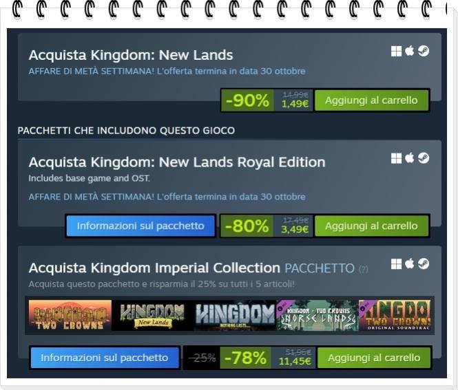Open Two Crowns Norse Lands thumbnail

318,315
